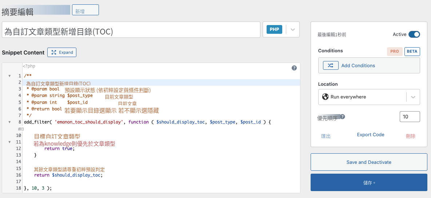The image size is (431, 198).
Task: Click the add_filter line in code editor
Action: pos(148,122)
